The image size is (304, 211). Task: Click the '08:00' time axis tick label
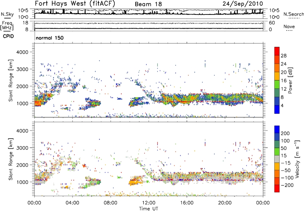[x=111, y=203]
